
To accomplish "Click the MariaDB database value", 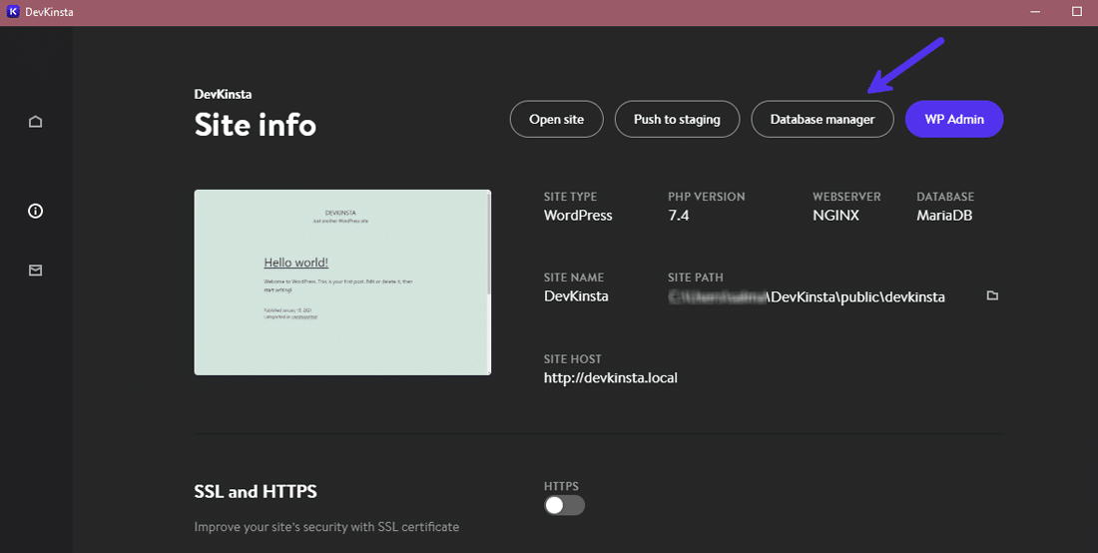I will 944,215.
